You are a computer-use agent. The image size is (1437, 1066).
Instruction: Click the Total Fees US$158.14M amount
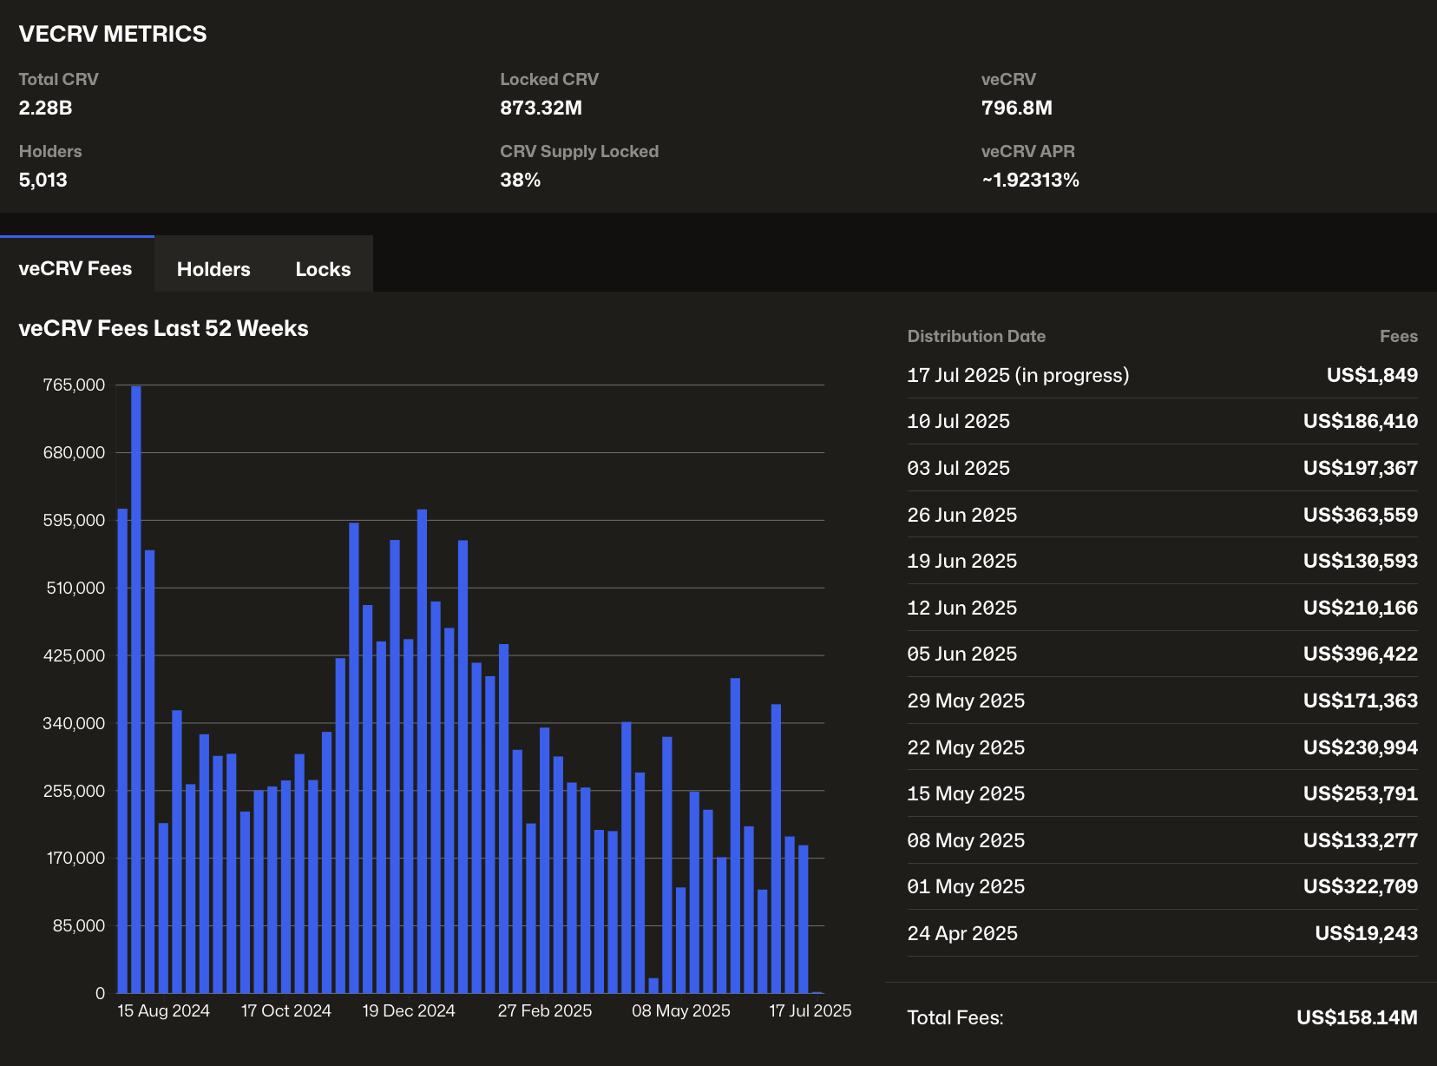[x=1356, y=1018]
